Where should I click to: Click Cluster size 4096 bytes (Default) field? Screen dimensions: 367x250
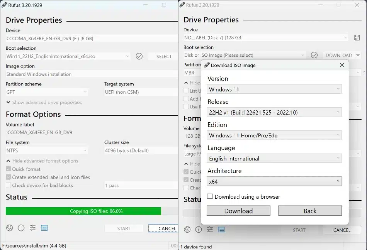click(141, 150)
